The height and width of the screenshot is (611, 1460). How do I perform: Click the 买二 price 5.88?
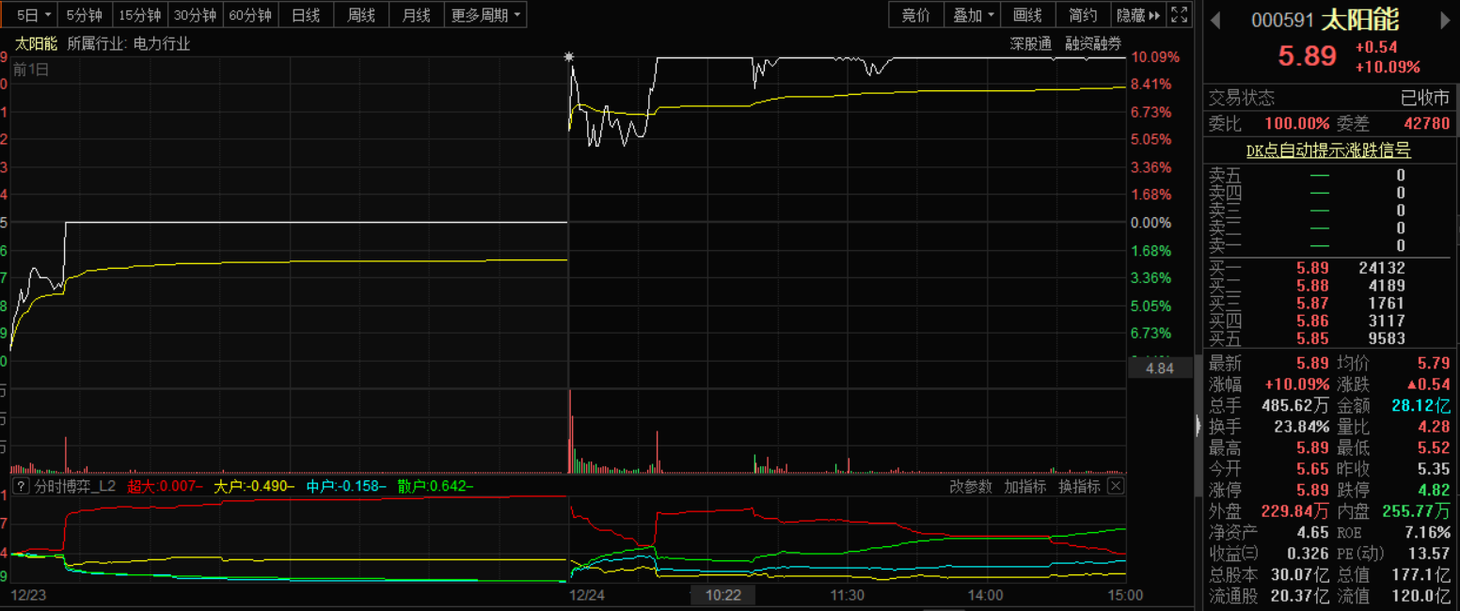point(1312,286)
